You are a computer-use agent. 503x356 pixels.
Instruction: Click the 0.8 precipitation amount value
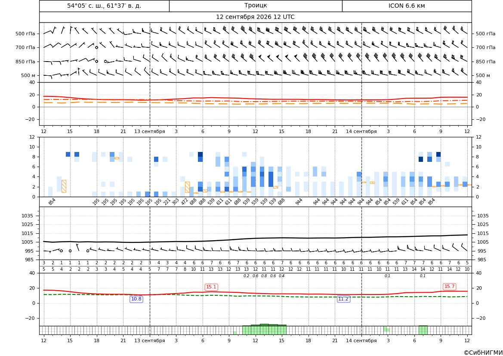coord(264,276)
